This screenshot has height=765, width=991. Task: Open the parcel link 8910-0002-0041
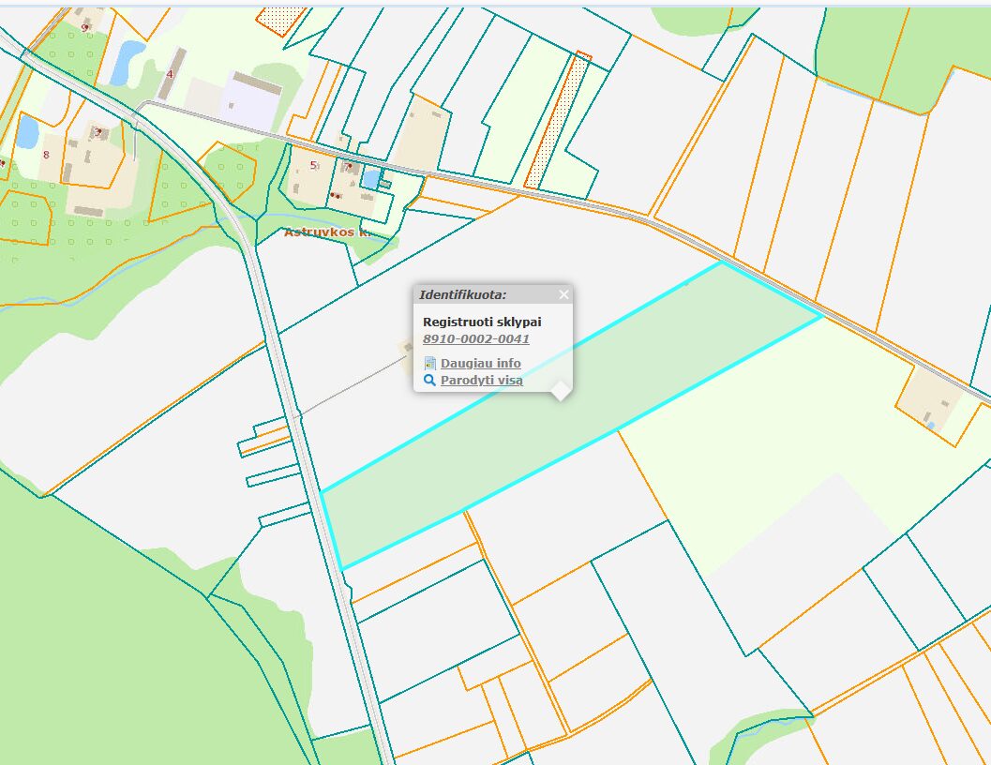click(475, 337)
